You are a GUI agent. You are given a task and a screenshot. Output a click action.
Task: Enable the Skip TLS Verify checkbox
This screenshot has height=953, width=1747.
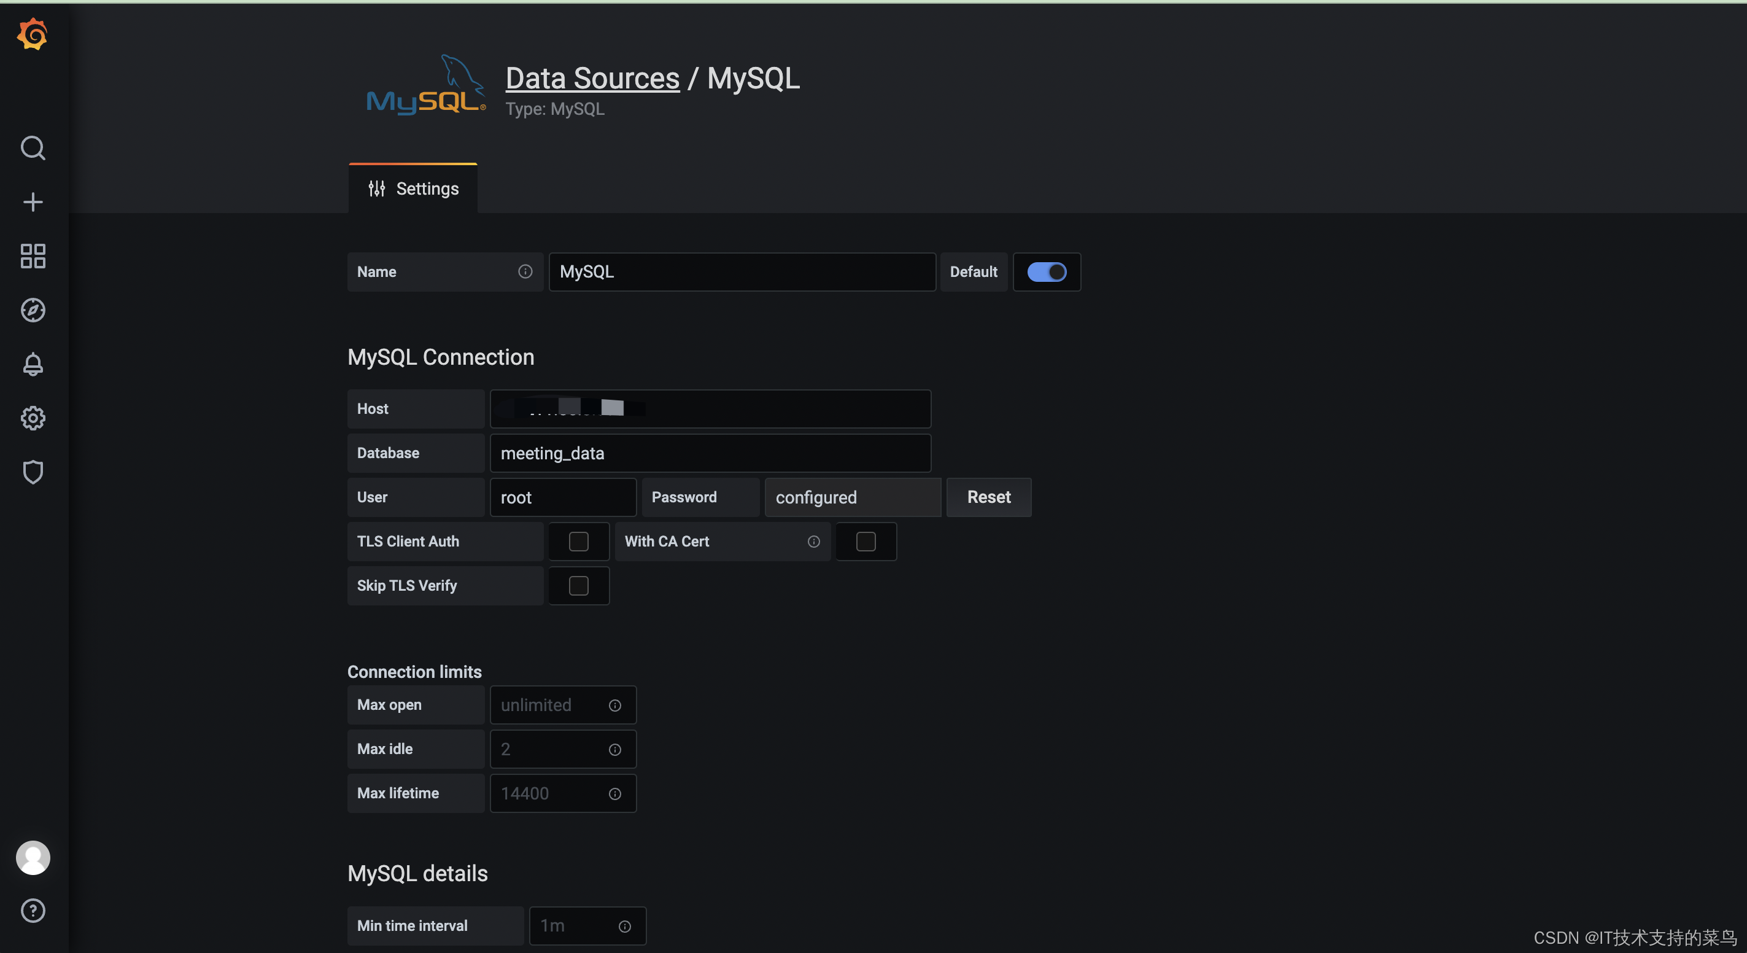(x=578, y=585)
